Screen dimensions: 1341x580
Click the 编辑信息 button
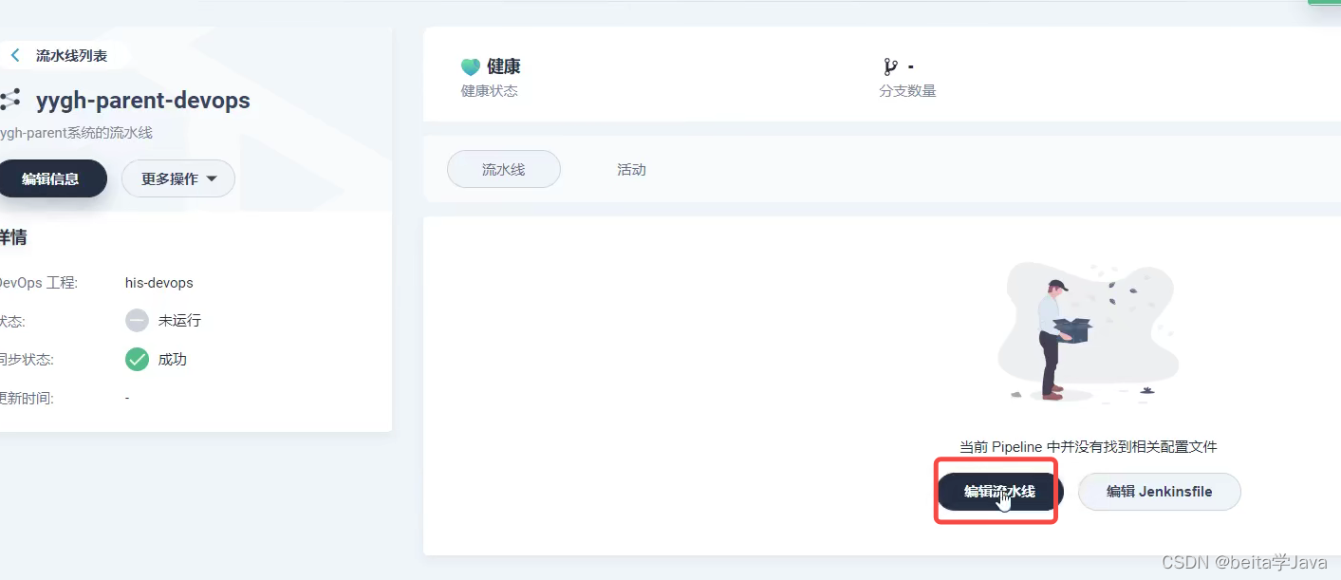tap(51, 178)
